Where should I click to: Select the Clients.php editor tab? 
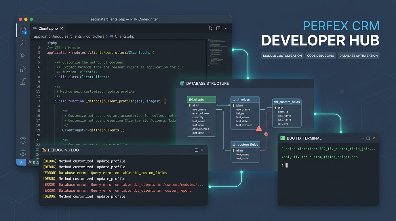(x=48, y=28)
